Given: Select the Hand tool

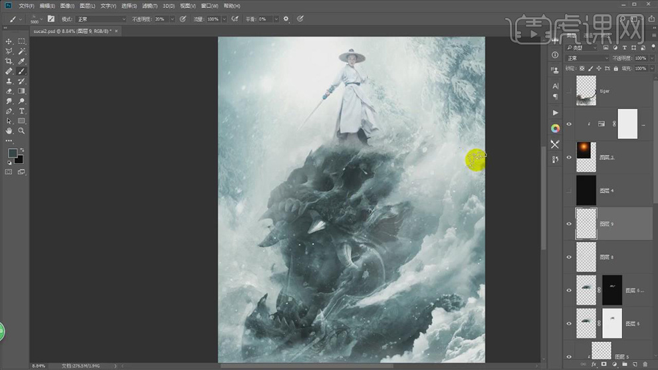Looking at the screenshot, I should coord(9,131).
